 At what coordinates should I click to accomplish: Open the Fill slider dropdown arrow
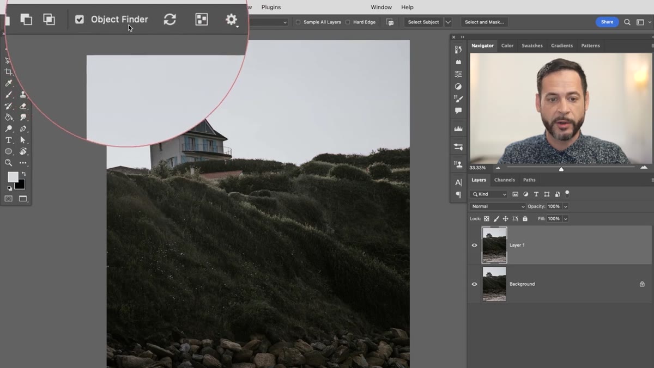tap(565, 219)
